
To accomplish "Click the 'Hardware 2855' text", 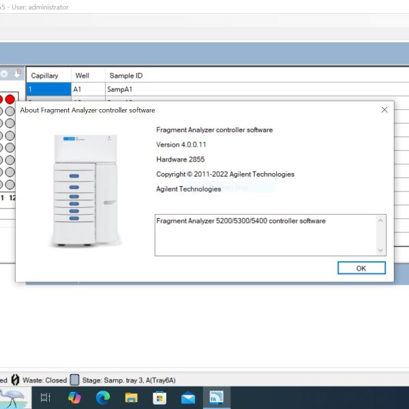I will (180, 160).
